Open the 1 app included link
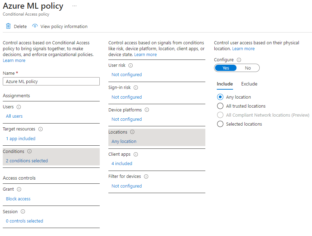The height and width of the screenshot is (236, 312). (x=21, y=139)
